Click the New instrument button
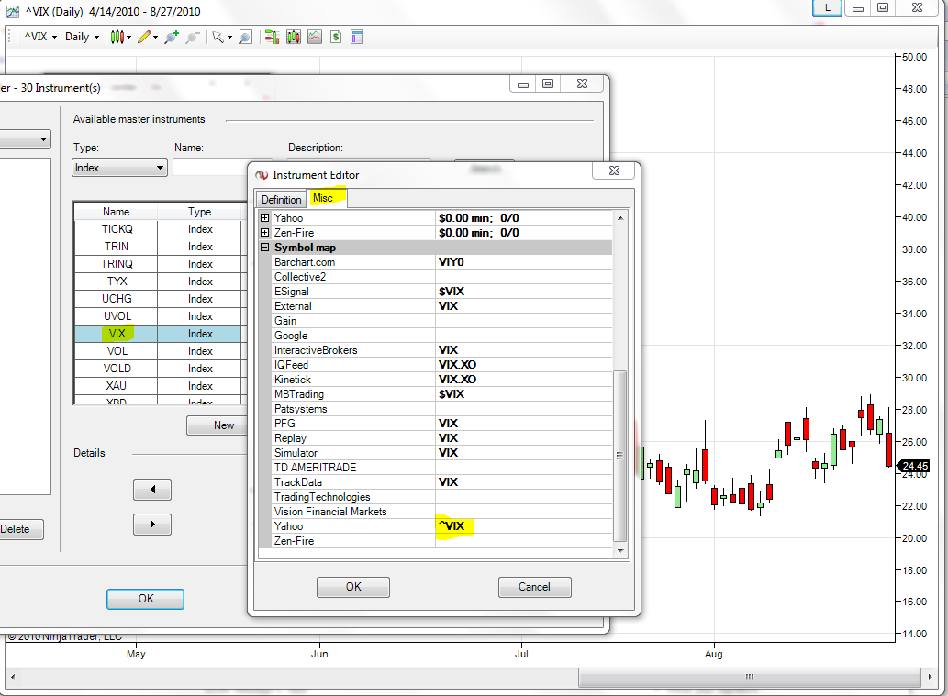 tap(217, 425)
